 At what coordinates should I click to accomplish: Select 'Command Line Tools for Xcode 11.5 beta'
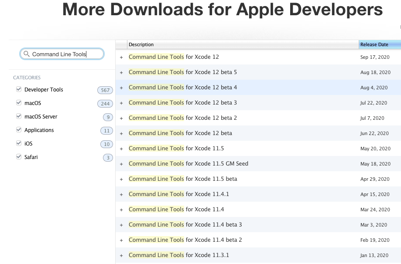coord(183,179)
